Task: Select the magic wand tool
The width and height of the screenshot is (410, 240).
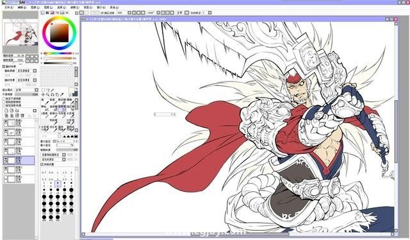Action: (53, 90)
